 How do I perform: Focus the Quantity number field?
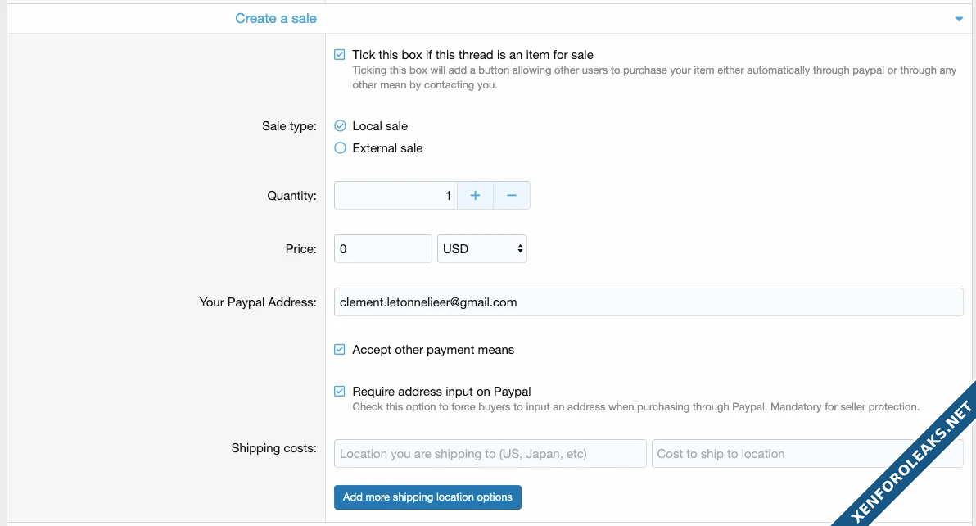pyautogui.click(x=395, y=196)
